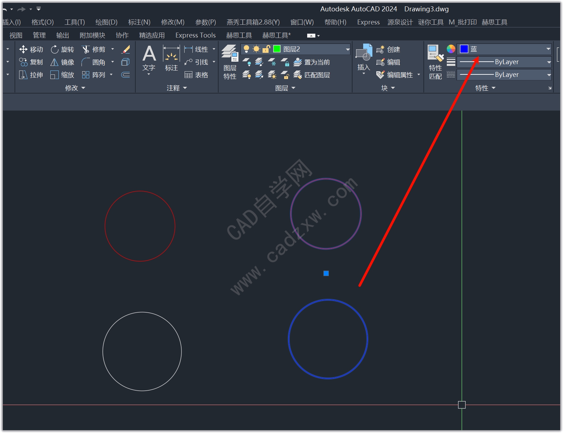The image size is (563, 433).
Task: Select the Move (移动) tool
Action: [x=31, y=49]
